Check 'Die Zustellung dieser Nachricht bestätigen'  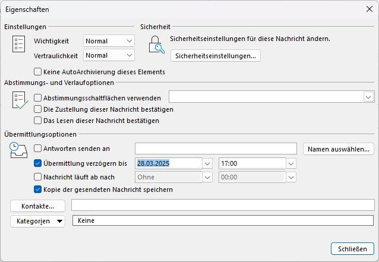click(39, 109)
